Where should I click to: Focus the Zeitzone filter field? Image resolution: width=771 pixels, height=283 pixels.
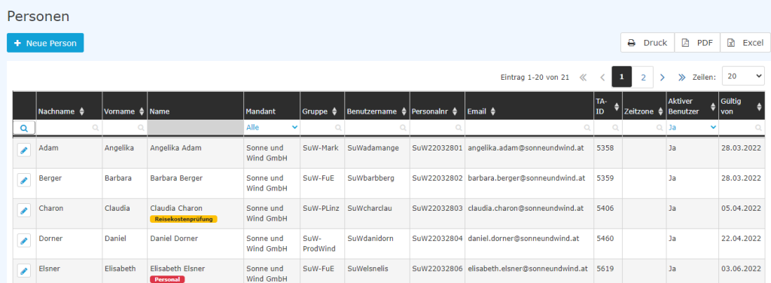point(645,127)
